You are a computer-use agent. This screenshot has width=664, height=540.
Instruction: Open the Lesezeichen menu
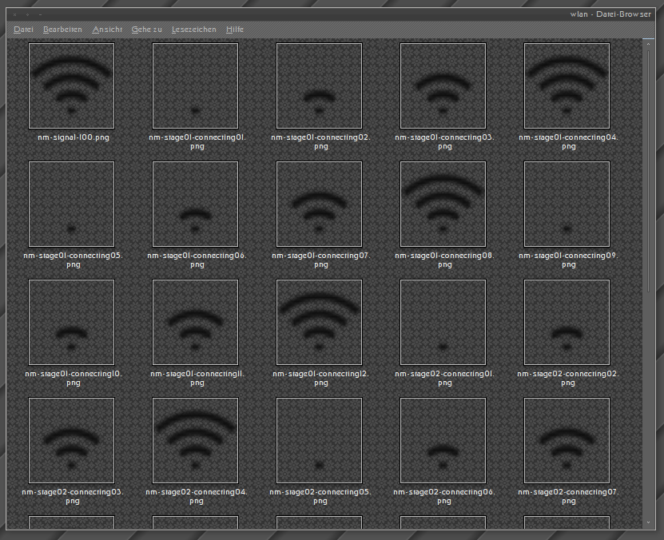point(194,30)
